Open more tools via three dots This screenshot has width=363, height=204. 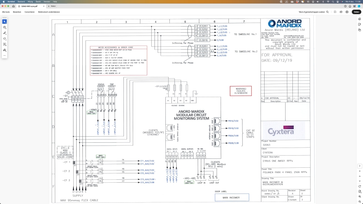coord(4,56)
